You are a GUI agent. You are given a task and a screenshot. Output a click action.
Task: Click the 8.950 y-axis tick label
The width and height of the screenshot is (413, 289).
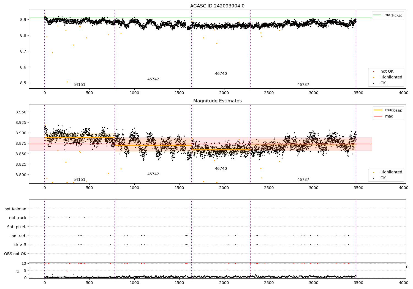21,112
